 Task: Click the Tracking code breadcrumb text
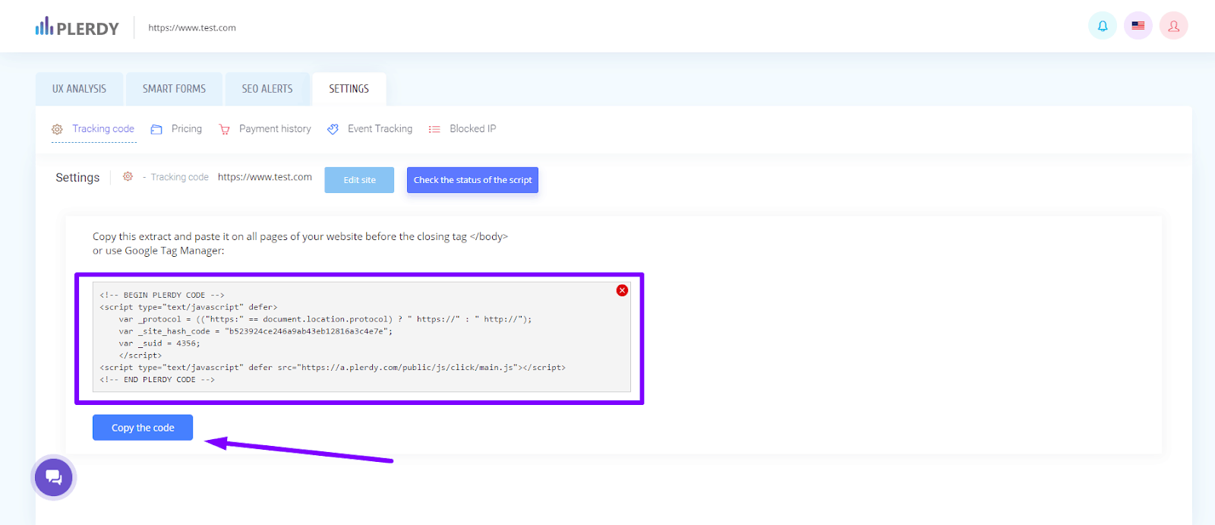click(x=179, y=177)
